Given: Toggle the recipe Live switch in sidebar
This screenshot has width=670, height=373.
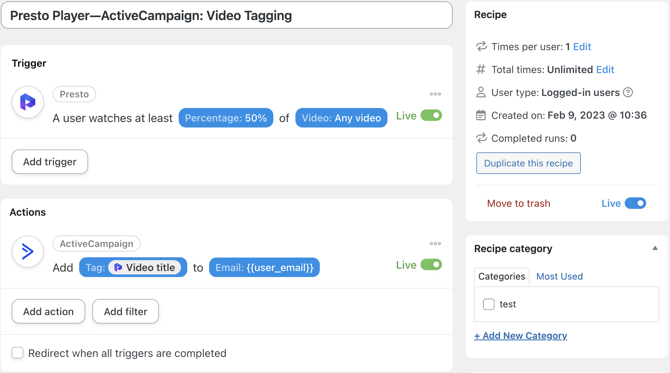Looking at the screenshot, I should tap(635, 203).
